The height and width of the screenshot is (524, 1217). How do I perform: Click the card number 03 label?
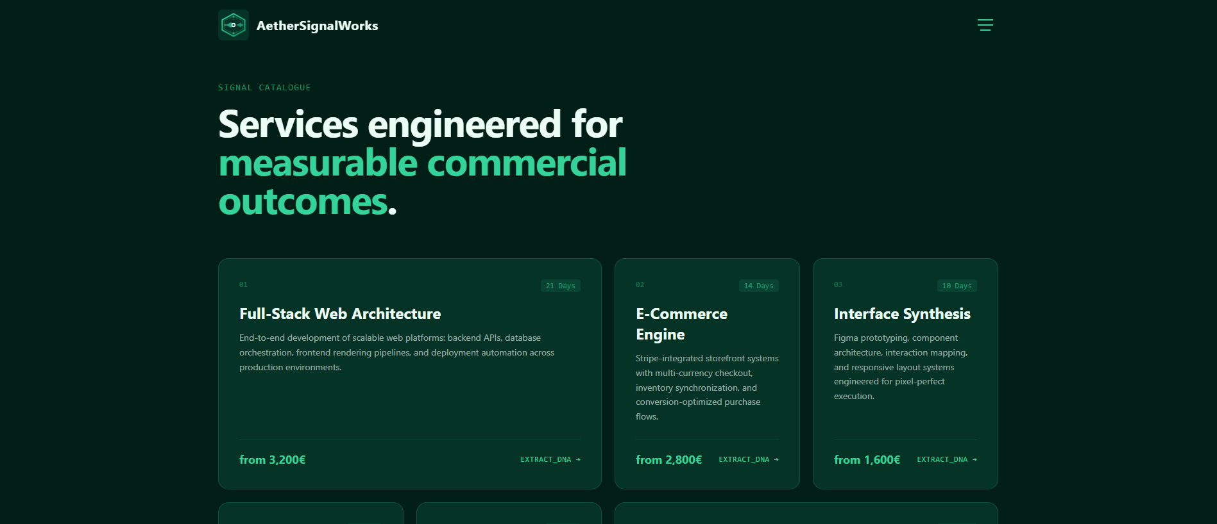838,284
